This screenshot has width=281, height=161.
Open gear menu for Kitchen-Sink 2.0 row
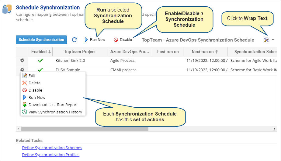tap(22, 60)
